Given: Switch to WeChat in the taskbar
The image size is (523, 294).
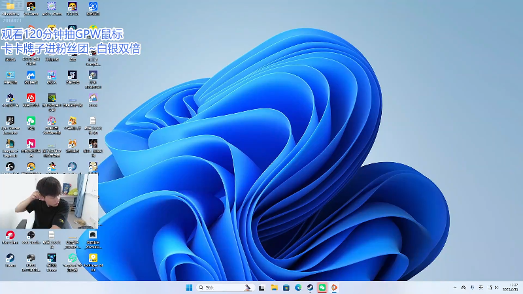Looking at the screenshot, I should click(x=322, y=287).
